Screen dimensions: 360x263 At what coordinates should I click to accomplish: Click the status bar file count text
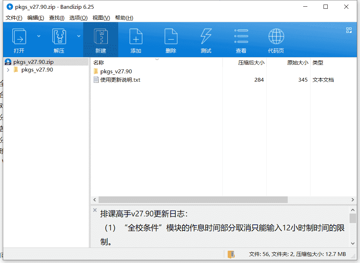(298, 254)
